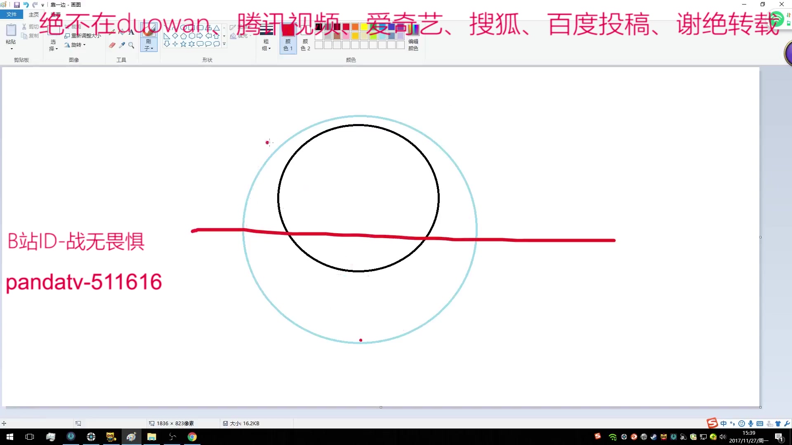Click the Paste clipboard icon
The image size is (792, 445).
(11, 30)
